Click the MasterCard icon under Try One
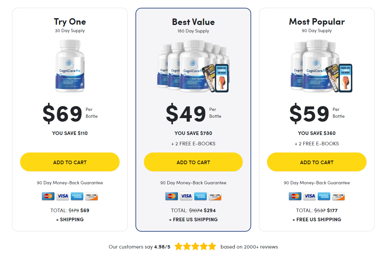Screen dimensions: 386x255 [48, 196]
